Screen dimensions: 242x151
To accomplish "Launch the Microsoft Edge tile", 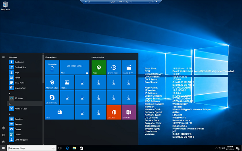I will pos(52,83).
